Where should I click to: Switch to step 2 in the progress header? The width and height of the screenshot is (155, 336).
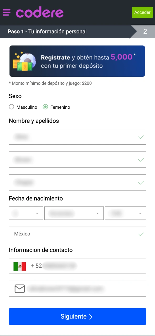coord(145,31)
